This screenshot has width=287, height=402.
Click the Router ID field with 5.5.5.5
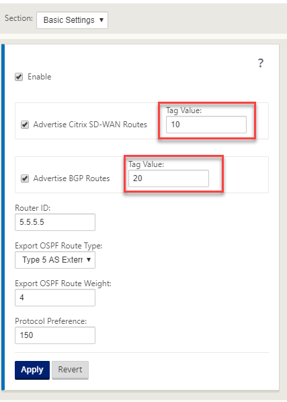[x=55, y=222]
